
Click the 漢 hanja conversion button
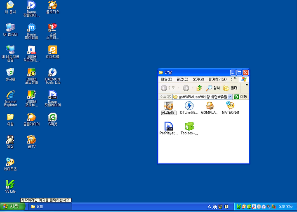(214, 207)
